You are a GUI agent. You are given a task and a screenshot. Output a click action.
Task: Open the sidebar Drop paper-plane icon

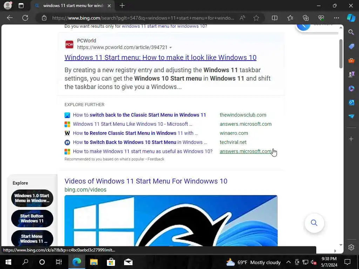[x=351, y=116]
